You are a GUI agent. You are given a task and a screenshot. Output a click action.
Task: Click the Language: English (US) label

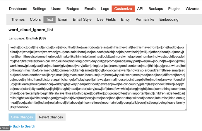(27, 38)
